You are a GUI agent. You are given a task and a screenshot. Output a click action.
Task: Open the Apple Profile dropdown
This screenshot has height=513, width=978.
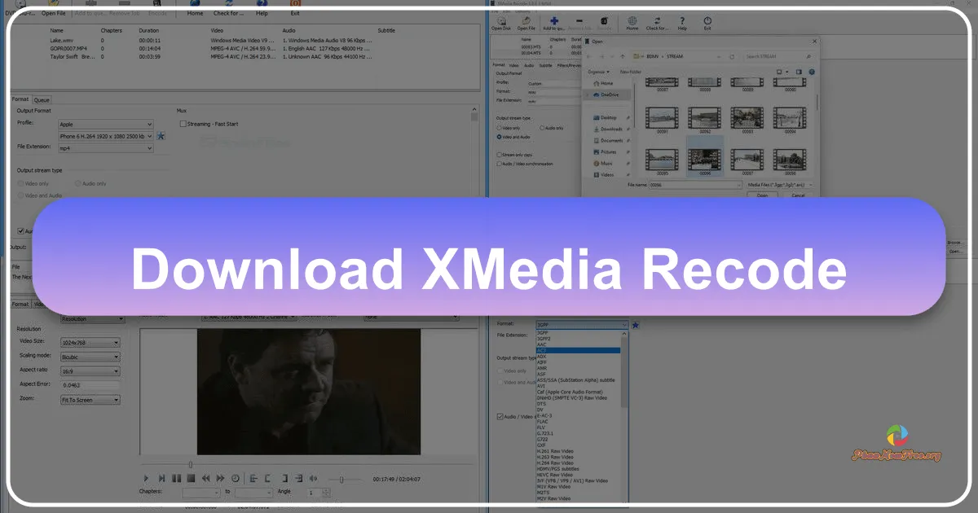pyautogui.click(x=106, y=124)
